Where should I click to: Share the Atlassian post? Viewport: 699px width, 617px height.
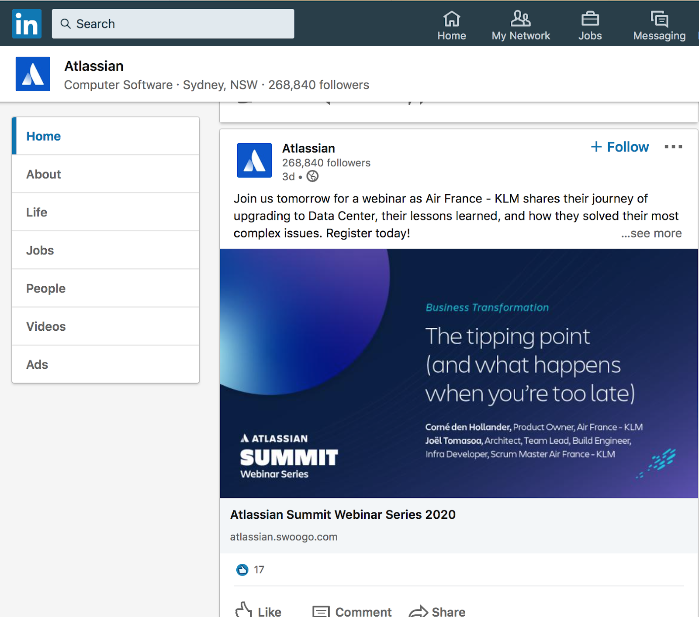pos(437,611)
